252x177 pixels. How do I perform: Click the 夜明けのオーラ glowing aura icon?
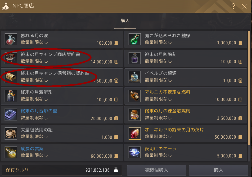pyautogui.click(x=135, y=152)
